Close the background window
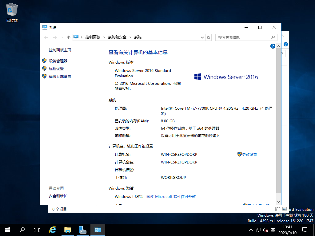The image size is (315, 236). click(x=283, y=36)
